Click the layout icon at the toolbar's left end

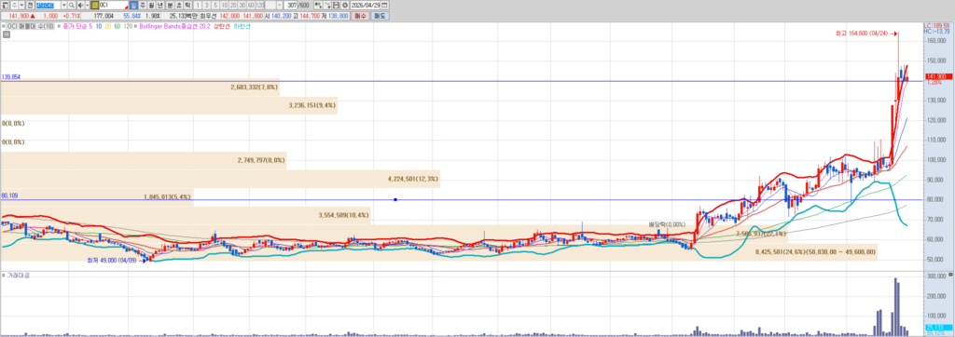(x=5, y=6)
